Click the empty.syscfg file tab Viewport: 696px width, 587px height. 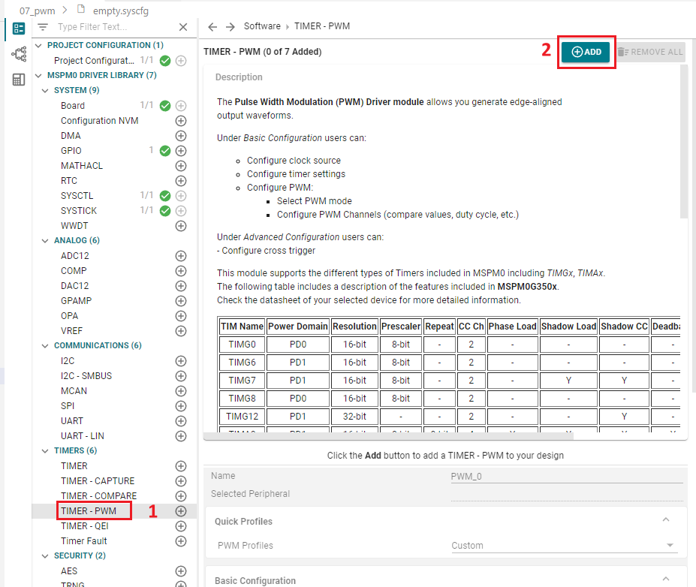(121, 11)
